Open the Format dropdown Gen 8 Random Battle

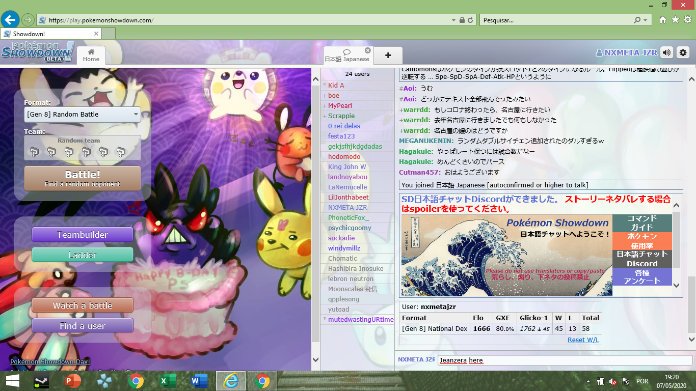[82, 114]
